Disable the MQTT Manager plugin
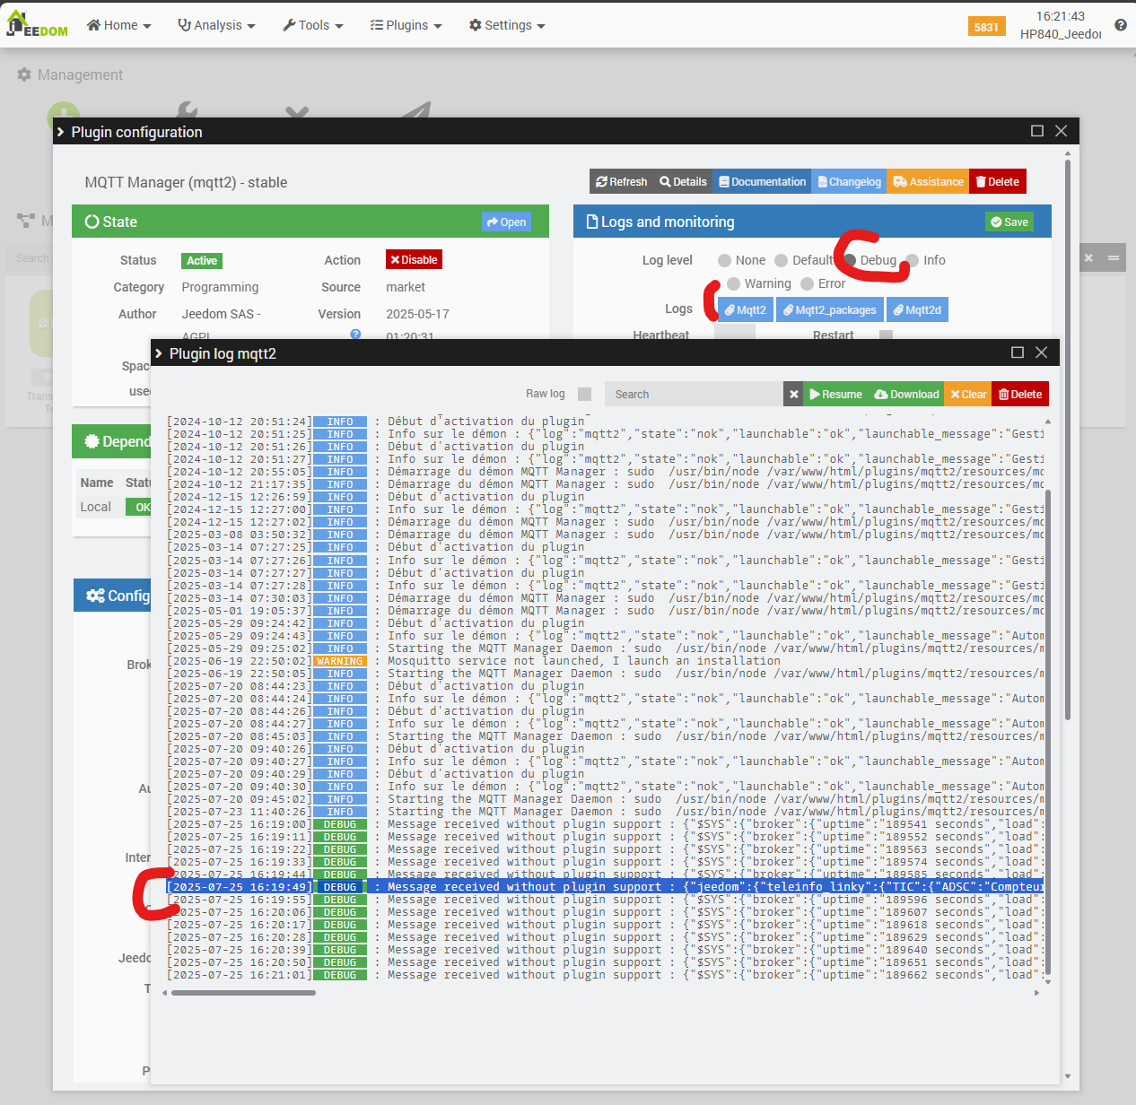The image size is (1136, 1105). [x=414, y=260]
